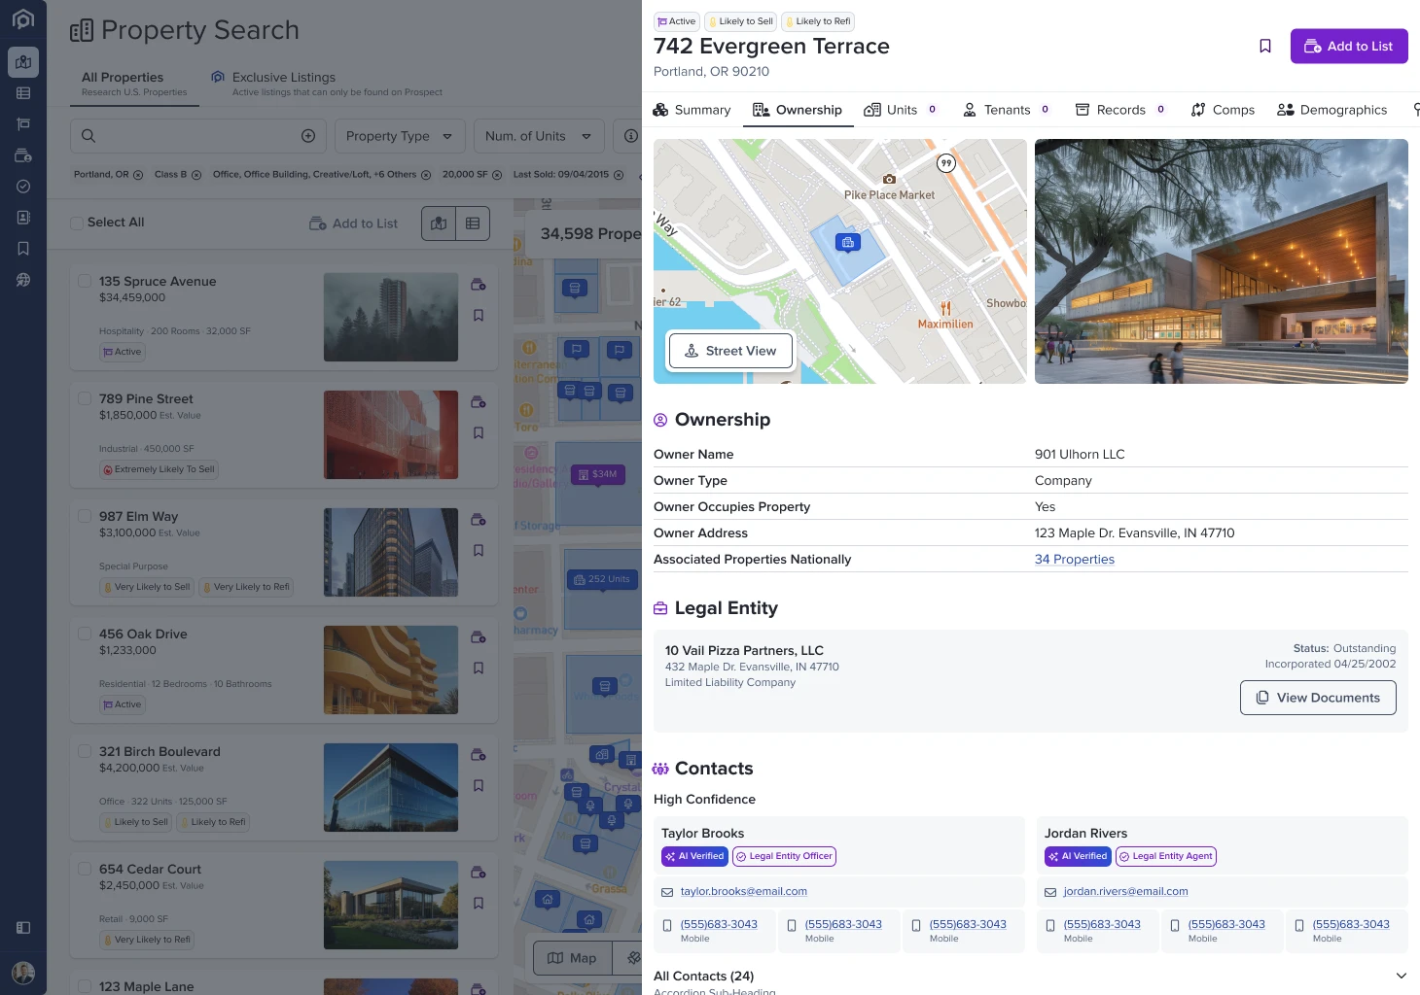Check the 987 Elm Way checkbox

85,516
